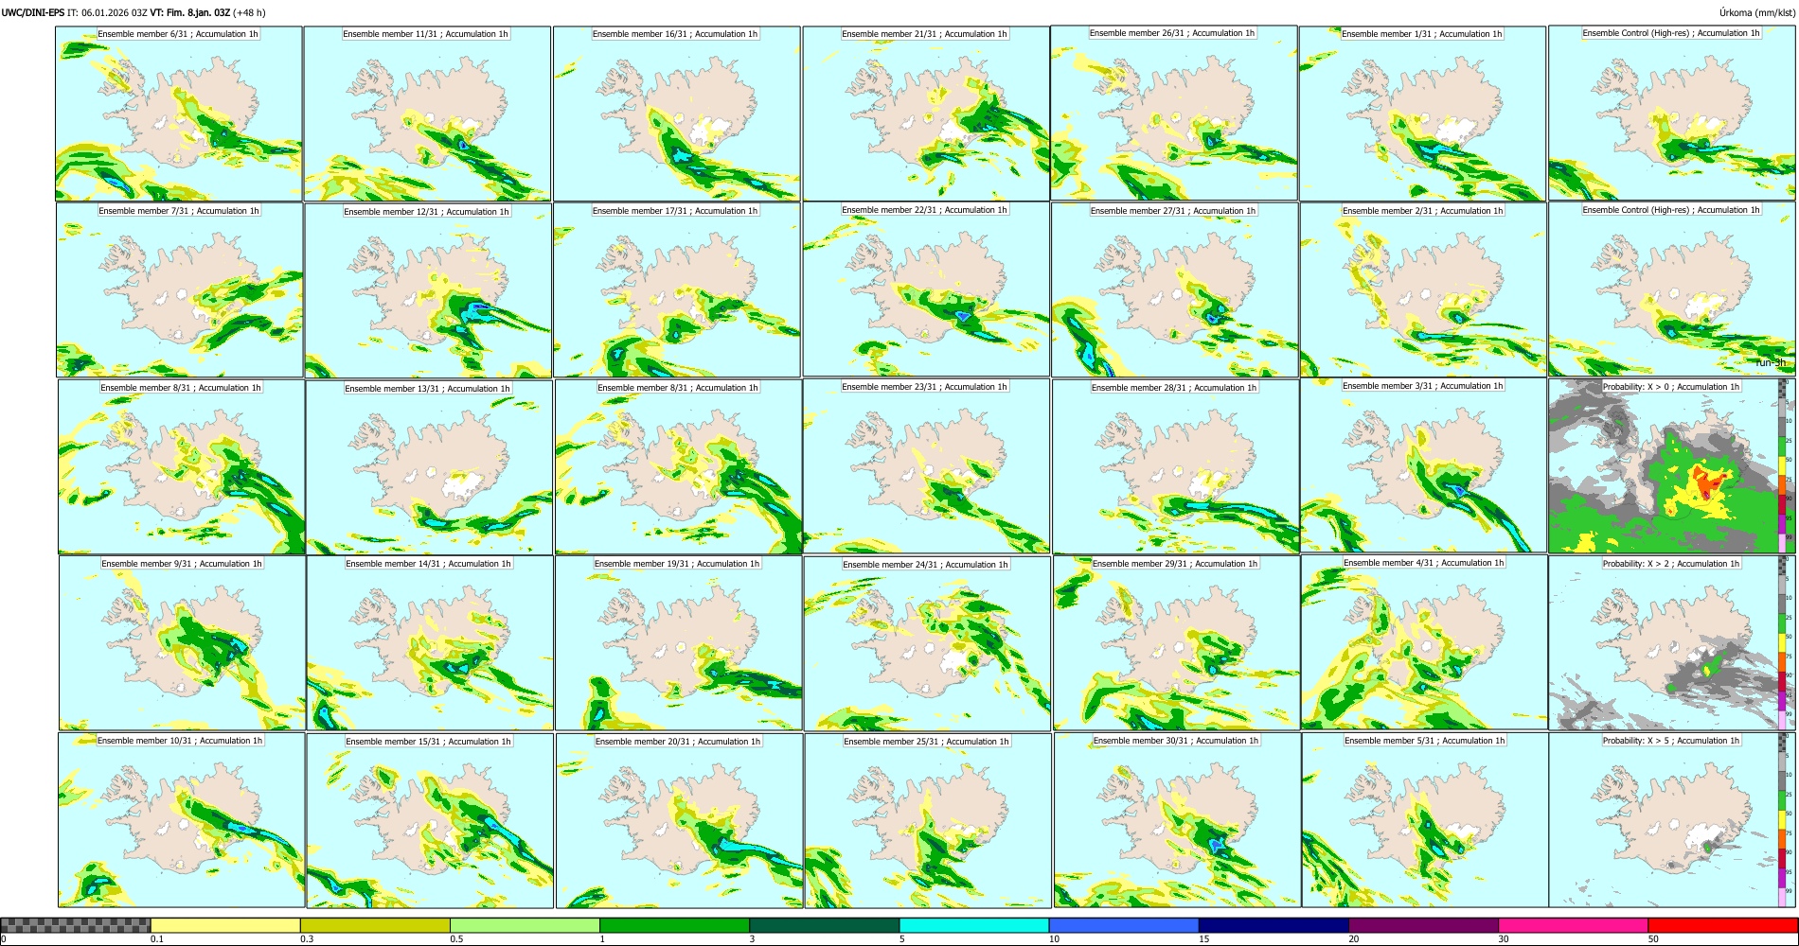Select the Ensemble member 11/31 map panel
This screenshot has height=946, width=1799.
[x=427, y=114]
